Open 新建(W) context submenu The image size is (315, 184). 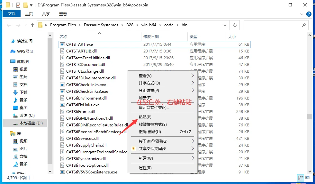click(163, 158)
